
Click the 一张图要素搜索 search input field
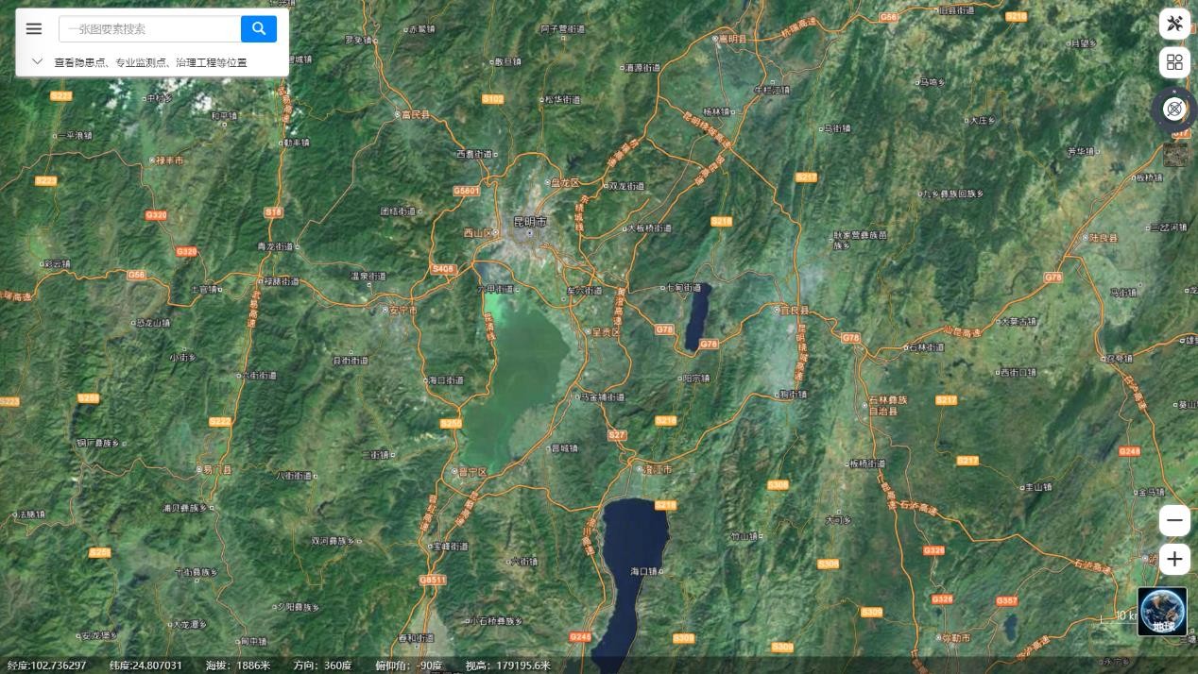click(x=149, y=29)
